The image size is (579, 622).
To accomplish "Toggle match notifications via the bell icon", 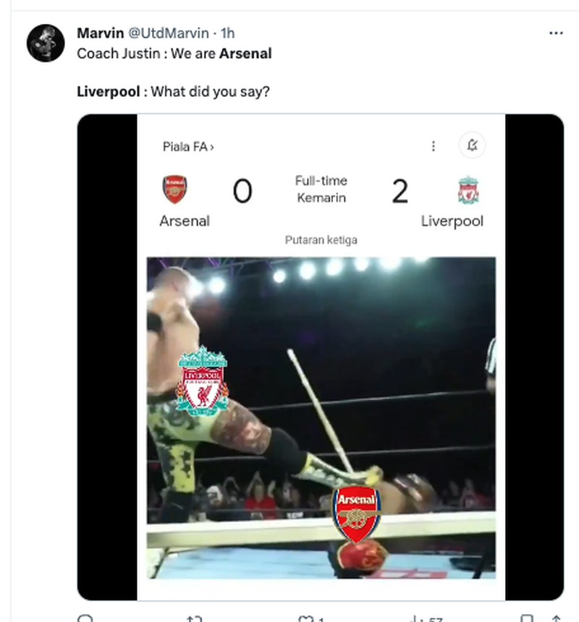I will coord(473,145).
